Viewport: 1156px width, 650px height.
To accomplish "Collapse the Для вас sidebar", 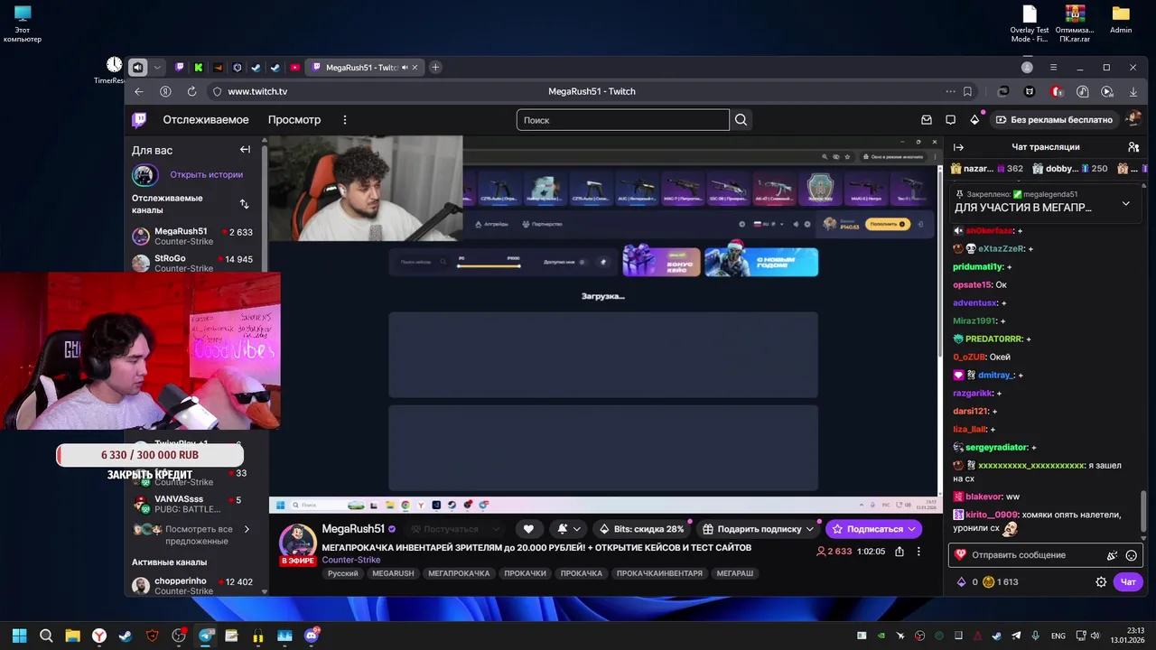I will [245, 150].
